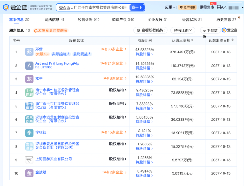Click 龙宇's avatar initial icon
244x186 pixels.
coord(29,79)
